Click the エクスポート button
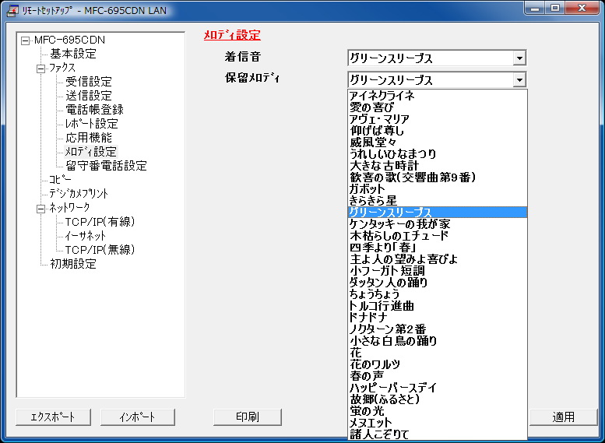 pyautogui.click(x=53, y=417)
